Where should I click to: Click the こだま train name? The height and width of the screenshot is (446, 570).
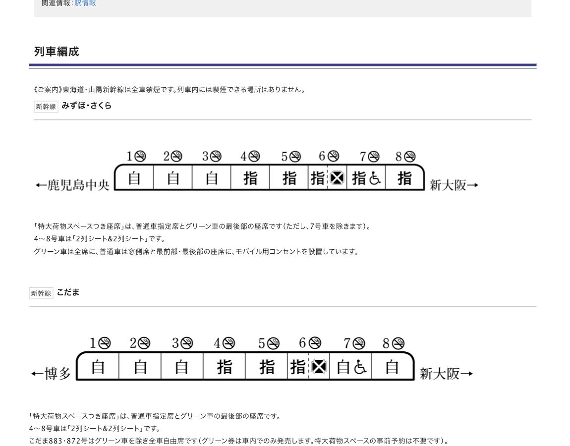(68, 292)
